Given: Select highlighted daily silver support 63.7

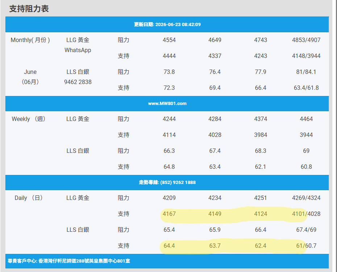Looking at the screenshot, I should click(x=215, y=246).
